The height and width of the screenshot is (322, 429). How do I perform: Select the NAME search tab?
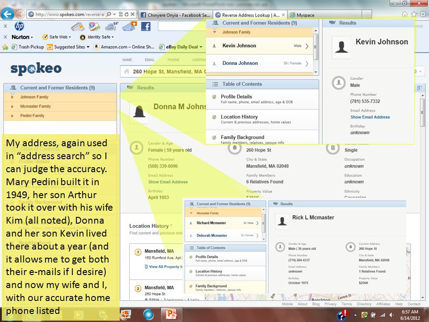pos(127,60)
